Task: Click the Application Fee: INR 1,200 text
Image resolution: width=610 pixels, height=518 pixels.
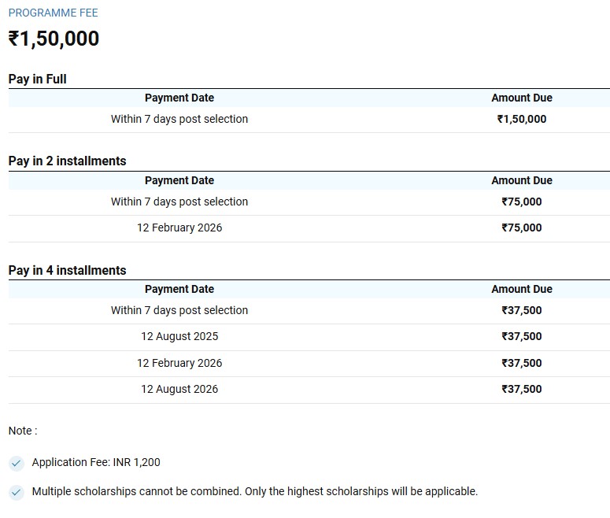Action: pyautogui.click(x=96, y=462)
